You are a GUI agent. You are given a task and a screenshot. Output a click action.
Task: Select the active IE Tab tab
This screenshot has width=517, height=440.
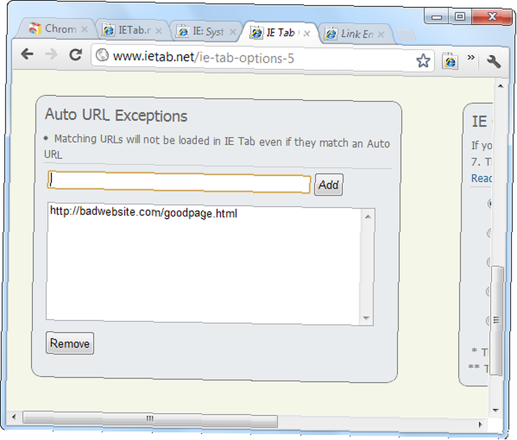click(279, 33)
